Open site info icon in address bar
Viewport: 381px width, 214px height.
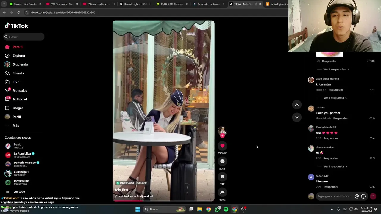pyautogui.click(x=27, y=12)
